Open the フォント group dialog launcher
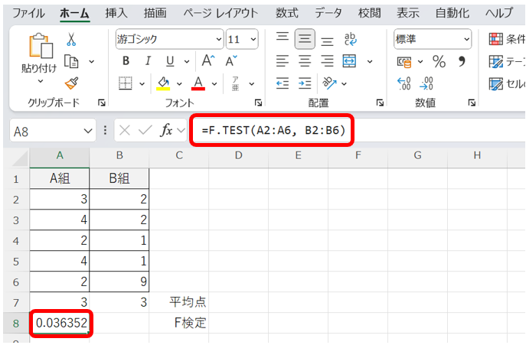This screenshot has width=526, height=345. 258,103
